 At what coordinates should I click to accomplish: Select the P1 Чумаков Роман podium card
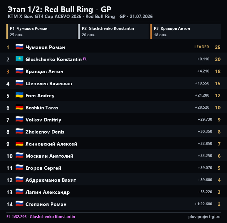click(x=41, y=32)
